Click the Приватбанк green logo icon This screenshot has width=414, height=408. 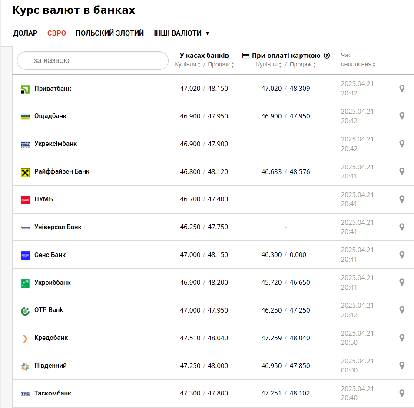[x=25, y=89]
